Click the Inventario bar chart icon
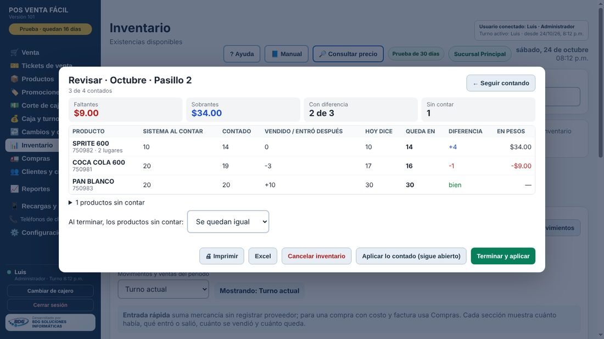 [x=14, y=145]
